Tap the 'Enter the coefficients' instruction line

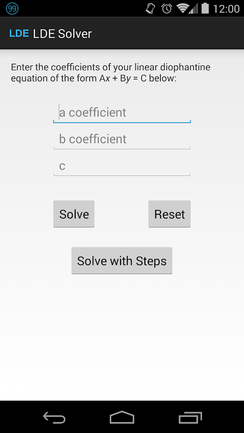coord(111,67)
